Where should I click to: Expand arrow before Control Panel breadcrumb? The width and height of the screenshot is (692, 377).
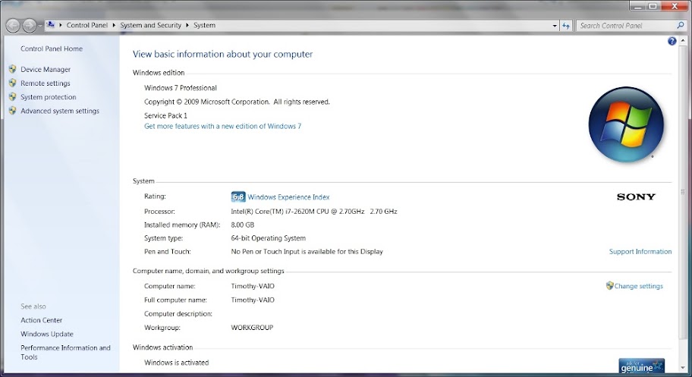click(61, 25)
